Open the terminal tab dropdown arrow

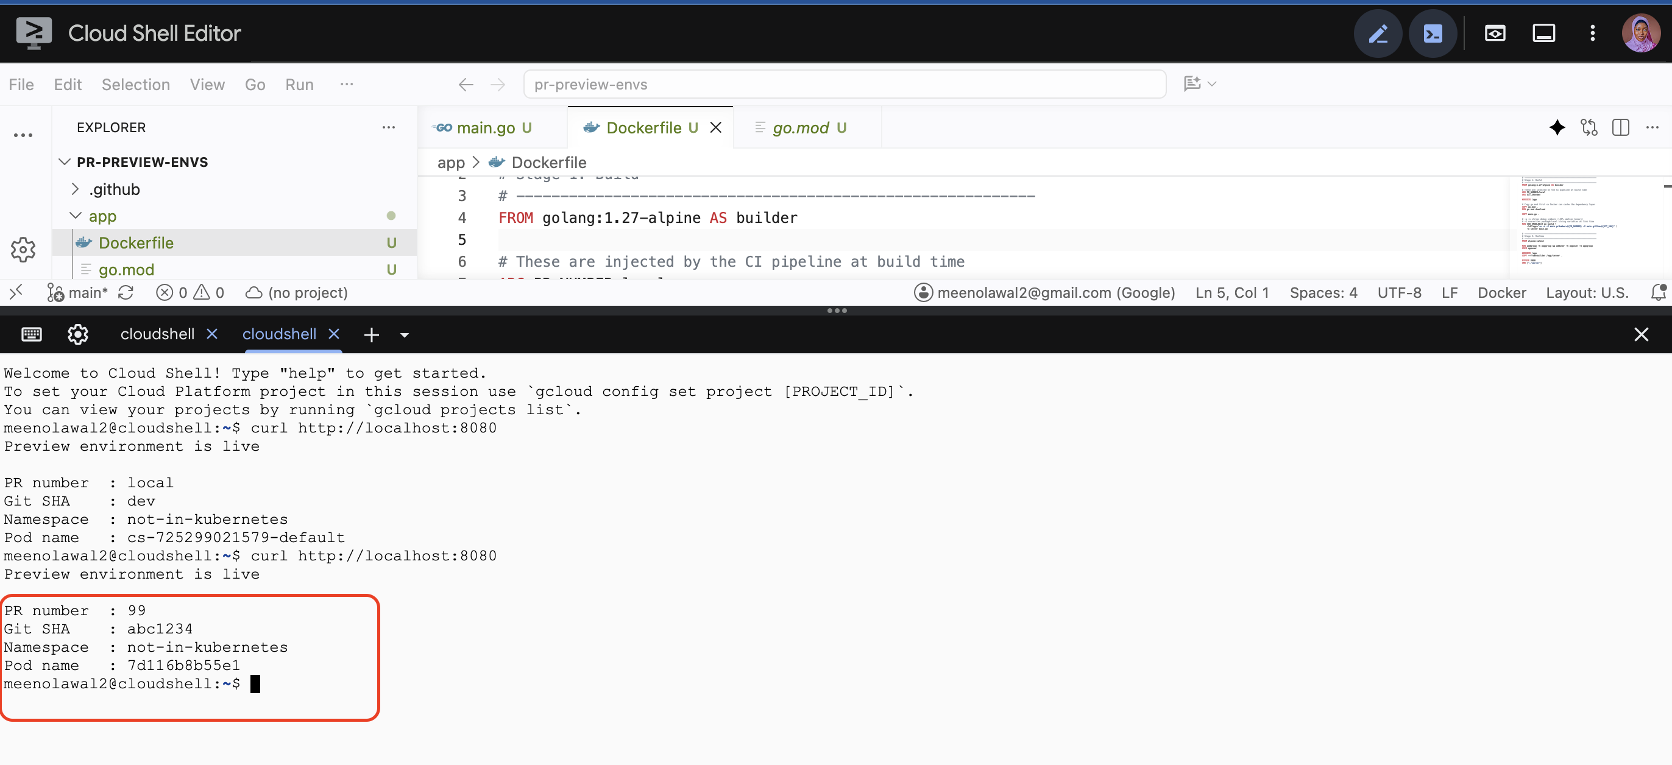point(405,335)
